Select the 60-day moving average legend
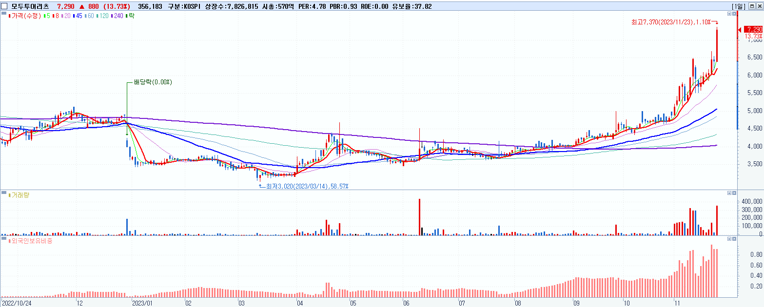This screenshot has height=307, width=764. coord(89,16)
